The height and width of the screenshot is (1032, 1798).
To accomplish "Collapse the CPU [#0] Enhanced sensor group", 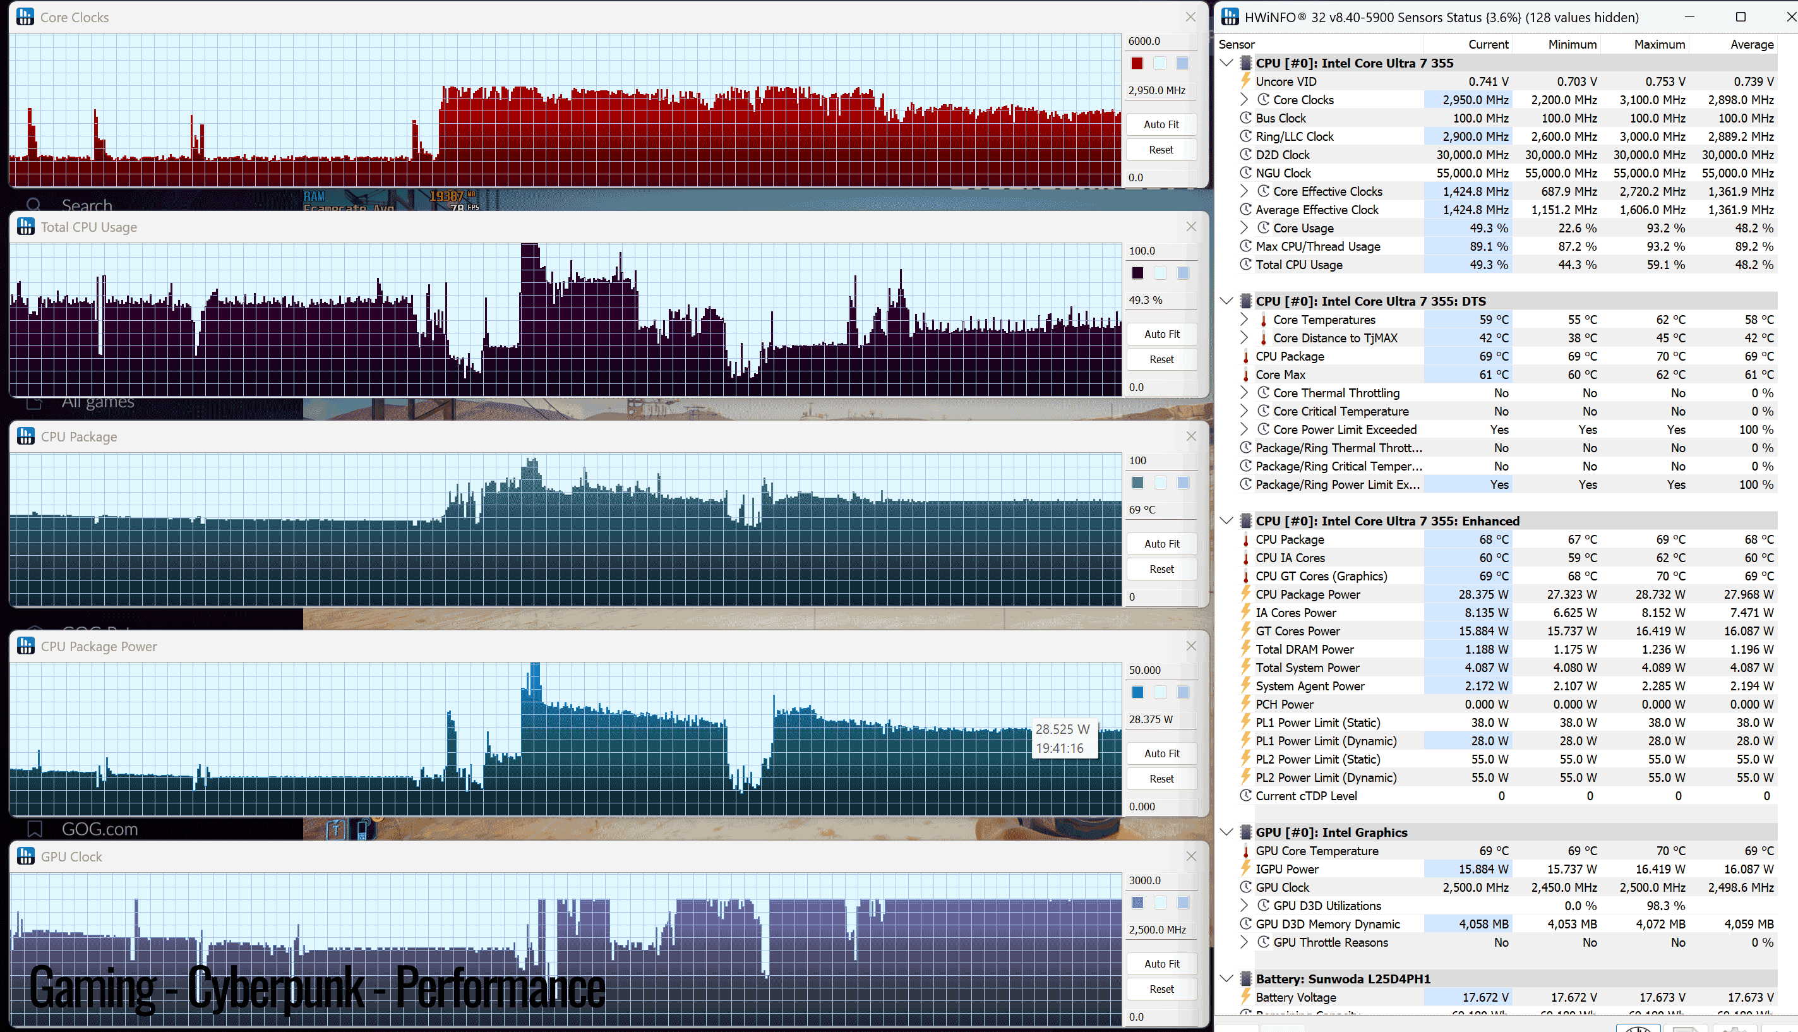I will pyautogui.click(x=1227, y=520).
